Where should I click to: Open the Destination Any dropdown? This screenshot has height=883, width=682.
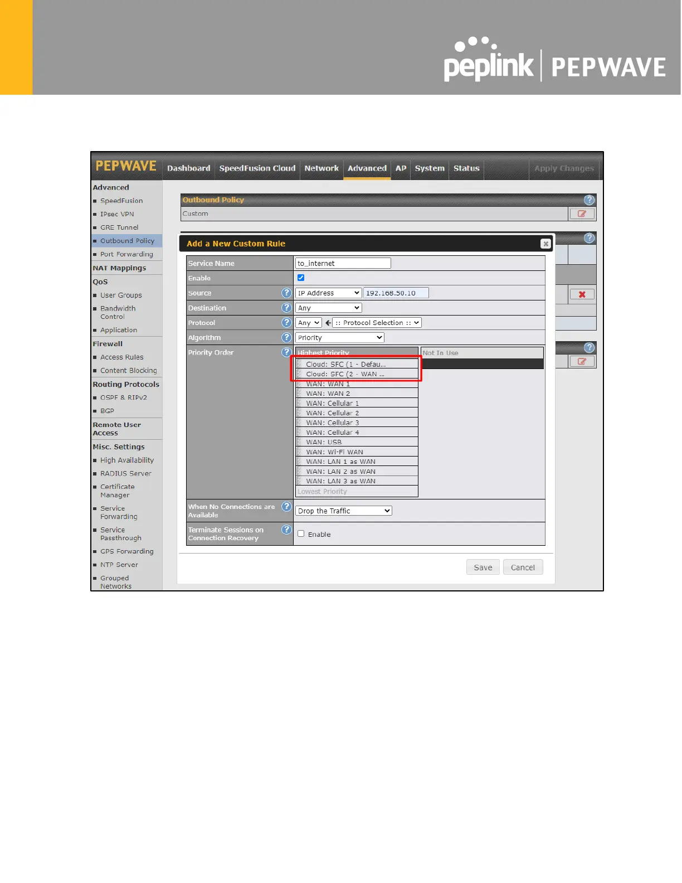tap(329, 308)
